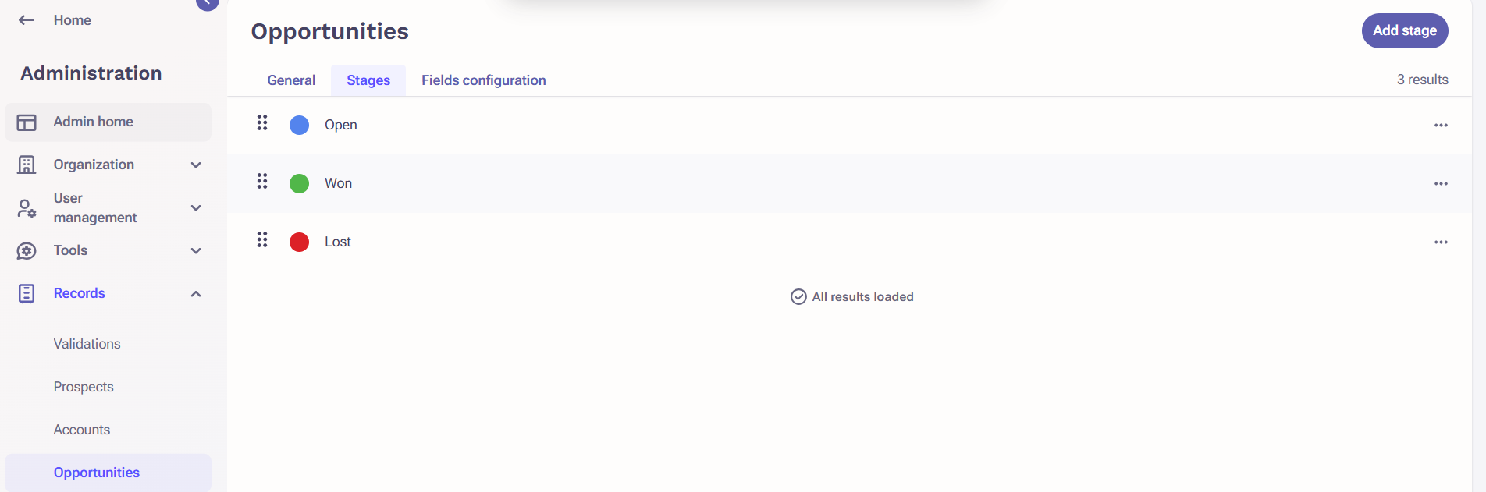This screenshot has width=1486, height=492.
Task: Click the Records label in sidebar
Action: pyautogui.click(x=79, y=293)
